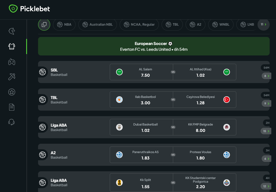Screen dimensions: 276x192
Task: Open the TBL Basketball league label
Action: click(59, 100)
